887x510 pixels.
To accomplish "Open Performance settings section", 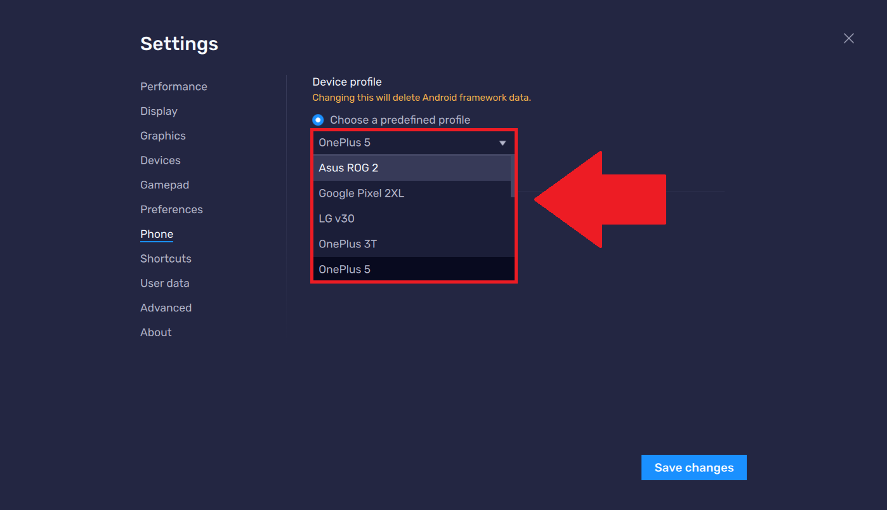I will click(173, 86).
